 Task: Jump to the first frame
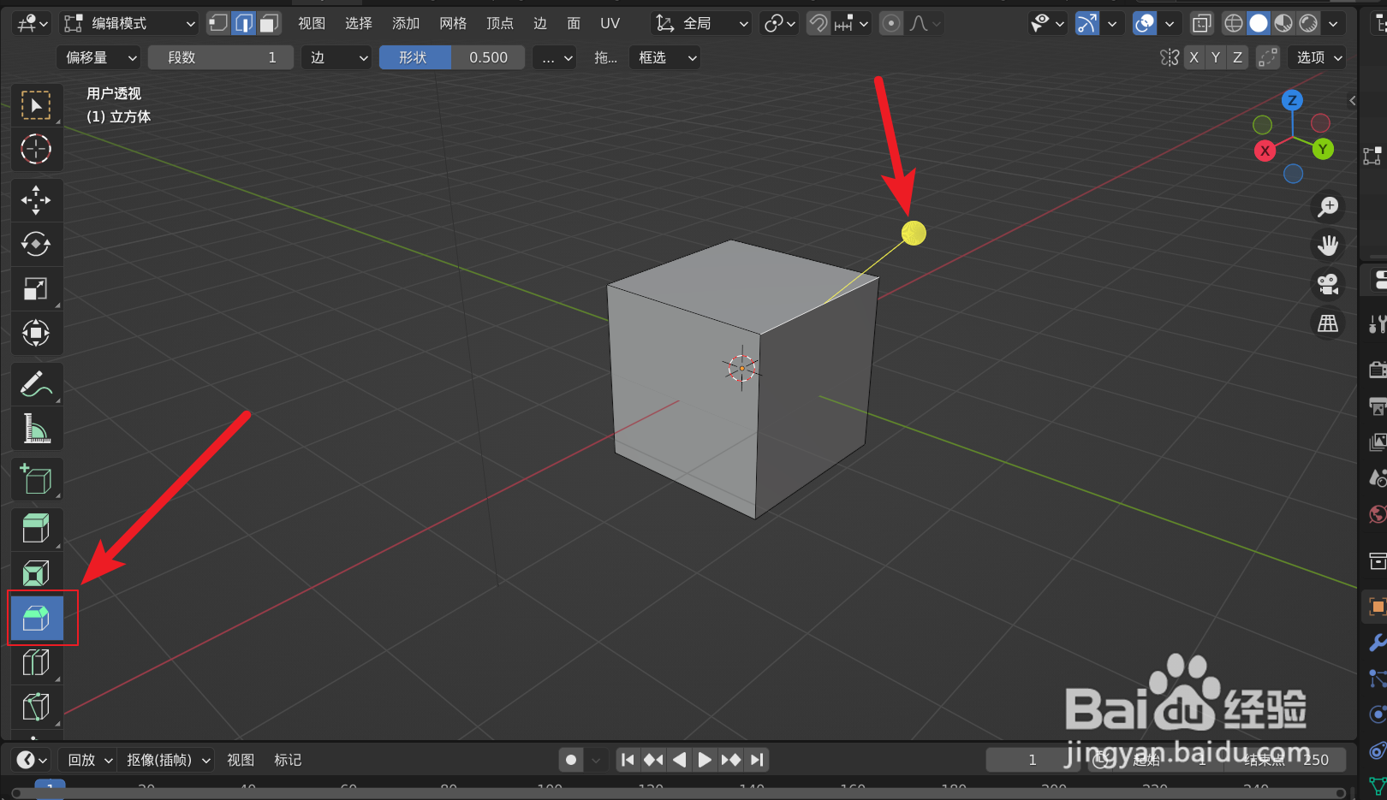[628, 760]
